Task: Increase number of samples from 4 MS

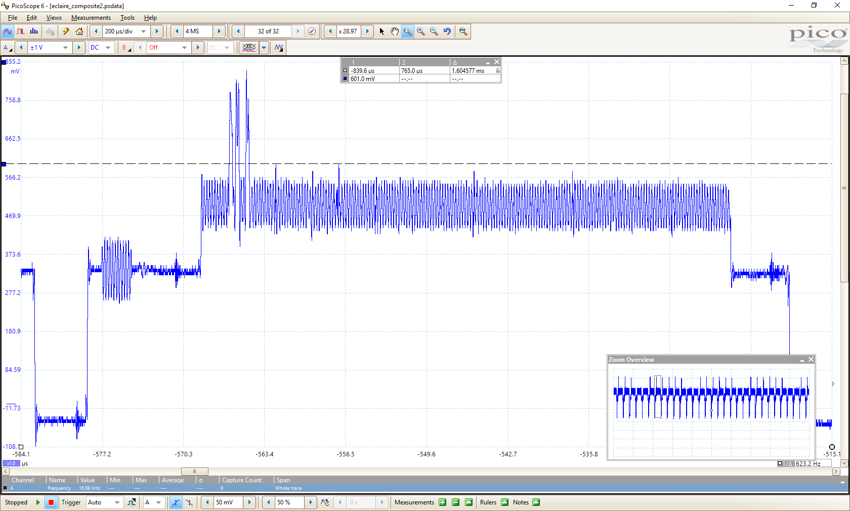Action: click(x=219, y=31)
